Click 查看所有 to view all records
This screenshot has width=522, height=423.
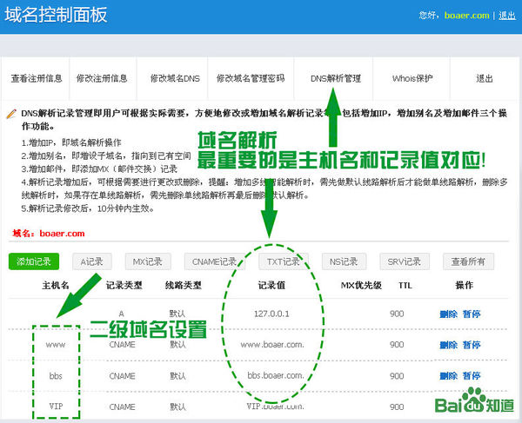(468, 261)
